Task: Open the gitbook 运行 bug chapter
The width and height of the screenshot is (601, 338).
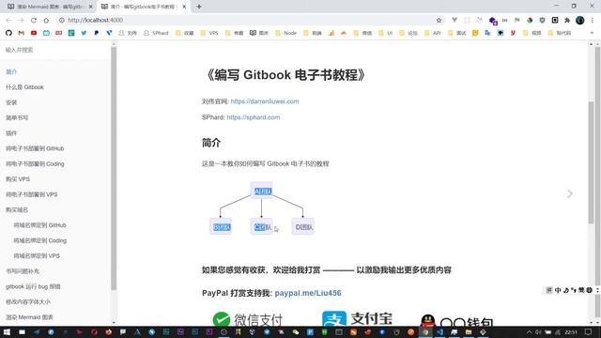Action: (33, 286)
